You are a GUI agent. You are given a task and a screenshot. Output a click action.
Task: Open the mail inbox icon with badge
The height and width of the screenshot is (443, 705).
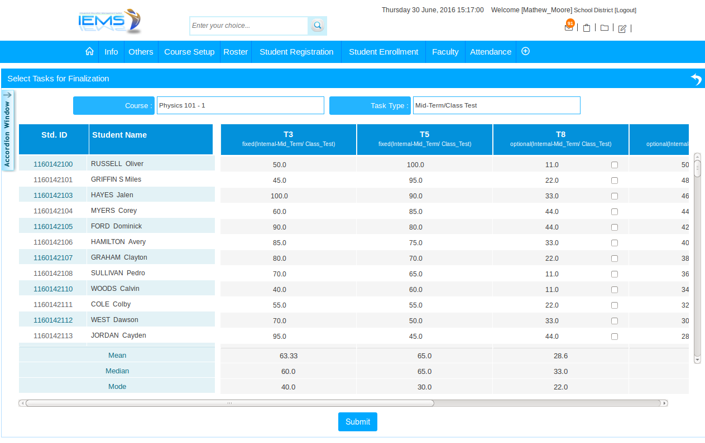569,27
